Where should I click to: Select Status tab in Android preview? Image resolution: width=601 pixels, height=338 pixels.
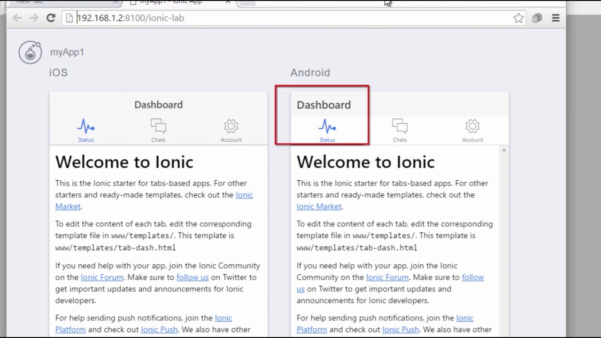(327, 131)
